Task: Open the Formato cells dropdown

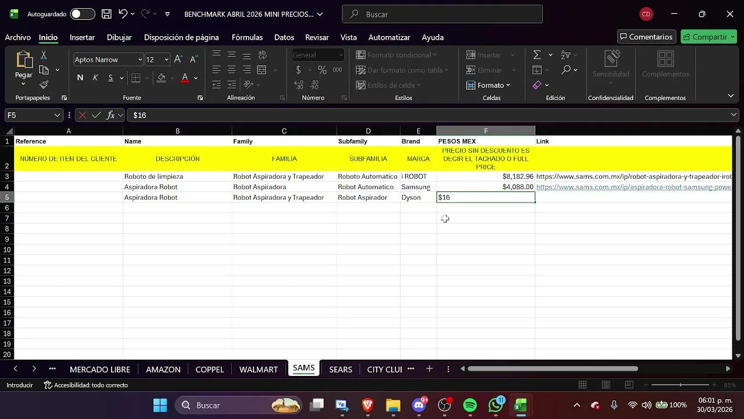Action: (x=488, y=85)
